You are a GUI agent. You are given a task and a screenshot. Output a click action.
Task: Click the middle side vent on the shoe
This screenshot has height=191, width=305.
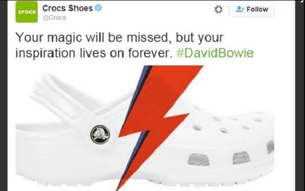[x=241, y=158]
